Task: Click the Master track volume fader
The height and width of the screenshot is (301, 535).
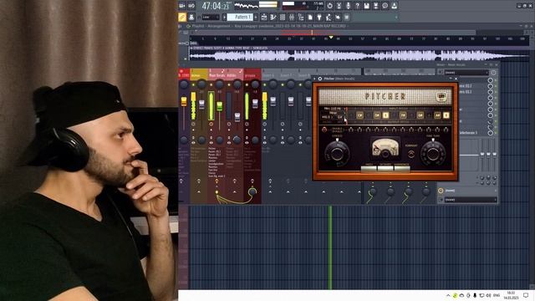Action: (x=184, y=101)
